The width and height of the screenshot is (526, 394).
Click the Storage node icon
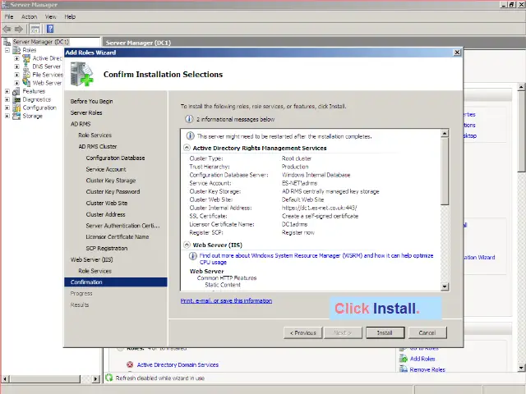[16, 116]
